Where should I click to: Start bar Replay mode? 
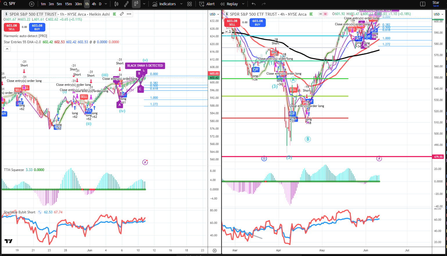coord(229,4)
